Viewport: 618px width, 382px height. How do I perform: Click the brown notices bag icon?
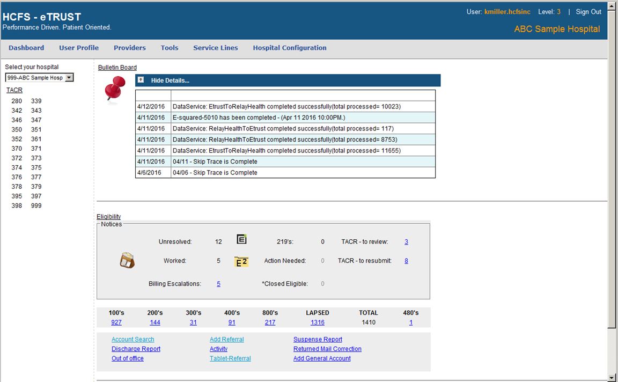127,261
